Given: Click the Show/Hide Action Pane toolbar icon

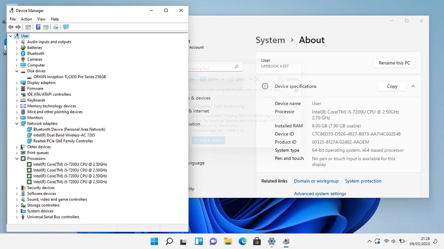Looking at the screenshot, I should pos(46,27).
